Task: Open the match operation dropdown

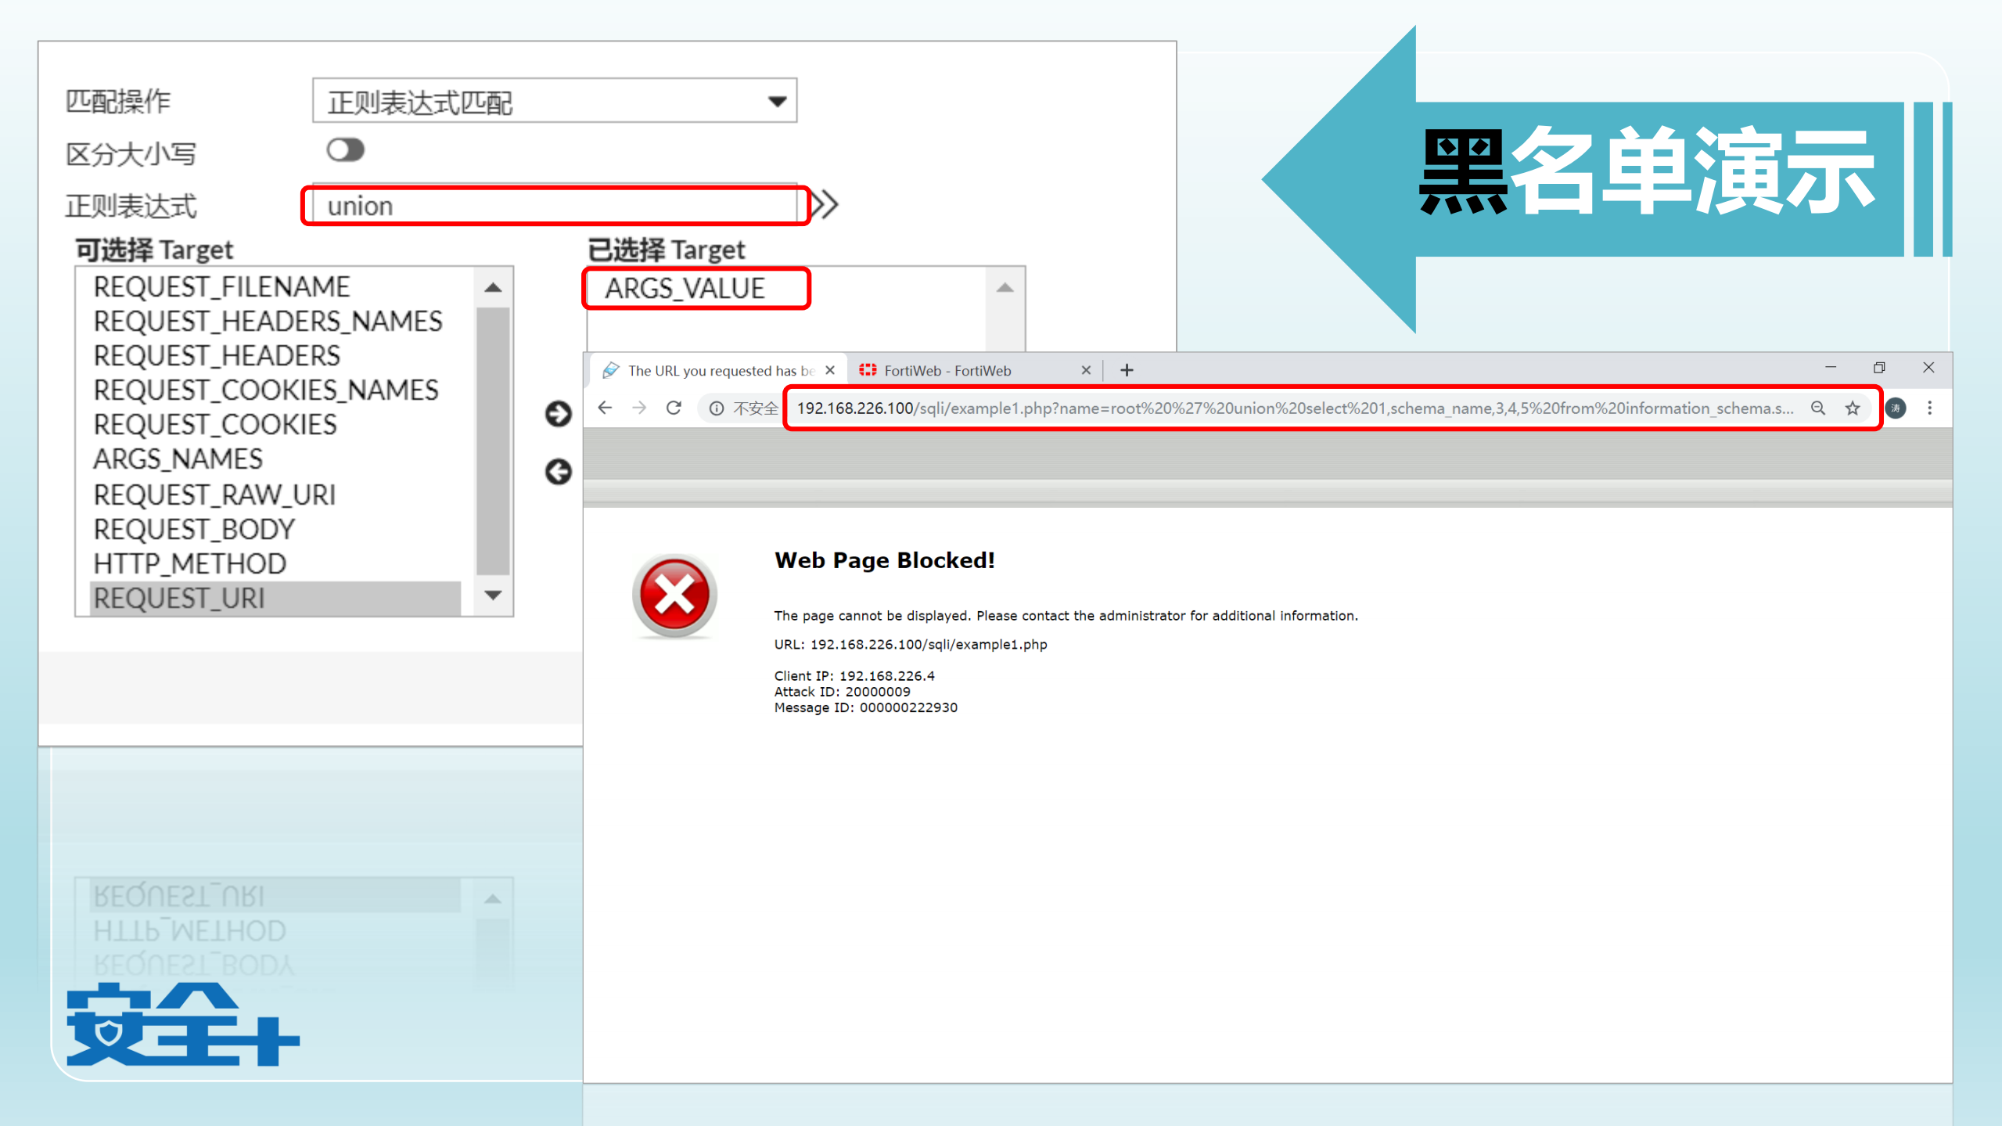Action: point(554,101)
